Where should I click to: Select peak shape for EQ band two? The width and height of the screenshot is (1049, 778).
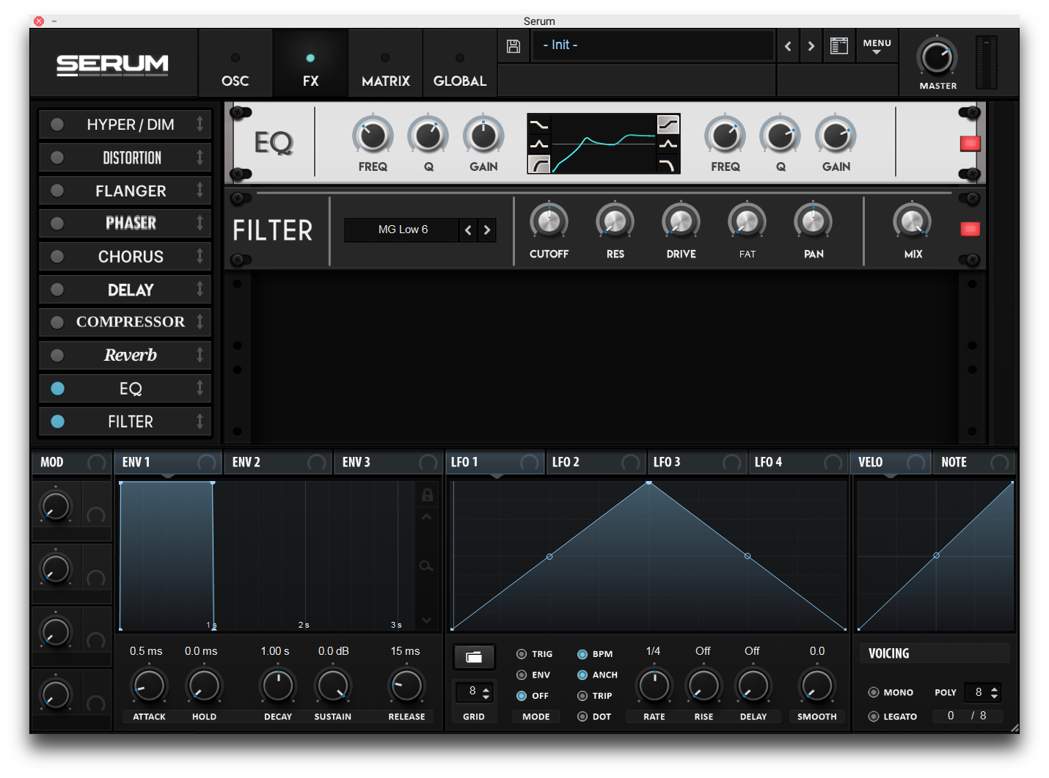pyautogui.click(x=668, y=144)
